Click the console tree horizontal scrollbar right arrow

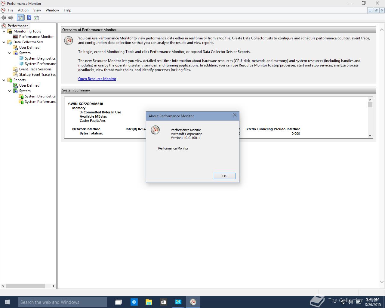(54, 286)
